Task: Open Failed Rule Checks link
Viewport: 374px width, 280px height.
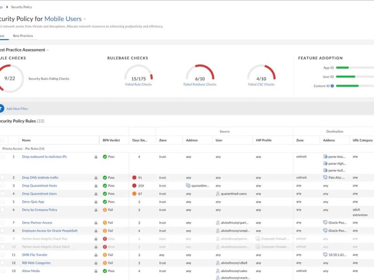Action: tap(138, 84)
